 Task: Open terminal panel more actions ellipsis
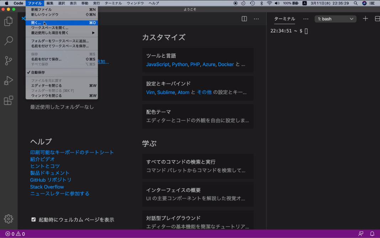306,19
